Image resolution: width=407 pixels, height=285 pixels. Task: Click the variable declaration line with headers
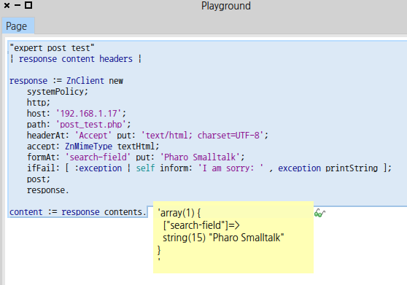pos(76,59)
